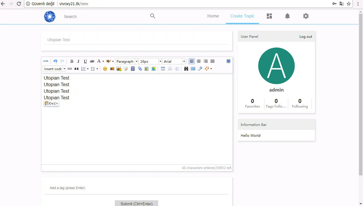Image resolution: width=363 pixels, height=206 pixels.
Task: Open the dashboard grid icon tab
Action: coord(269,16)
